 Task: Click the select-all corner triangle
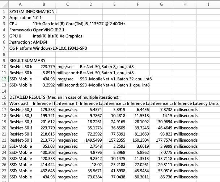(x=4, y=4)
